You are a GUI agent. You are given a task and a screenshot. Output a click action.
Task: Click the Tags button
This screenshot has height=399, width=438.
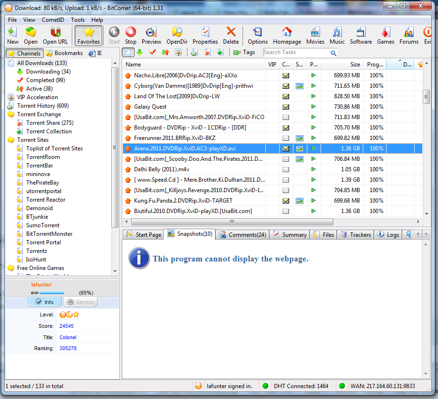[x=244, y=52]
